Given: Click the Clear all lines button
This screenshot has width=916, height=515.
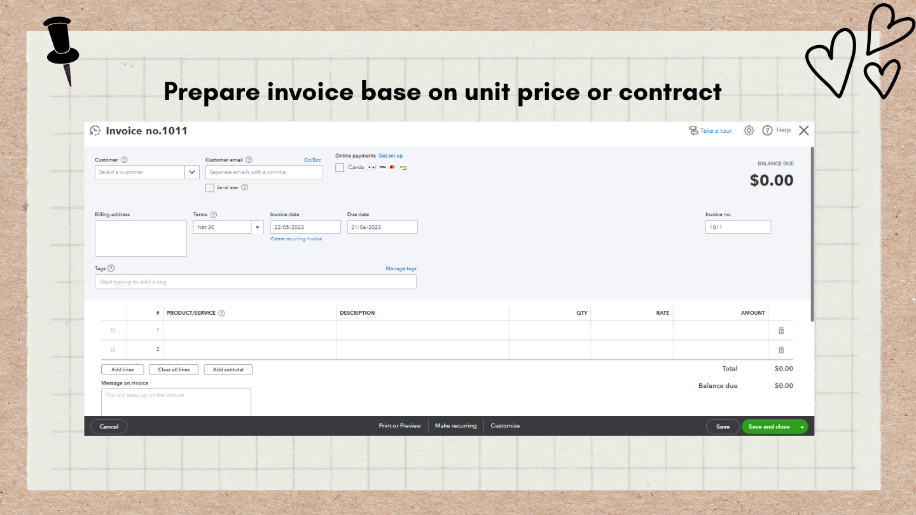Looking at the screenshot, I should [174, 369].
